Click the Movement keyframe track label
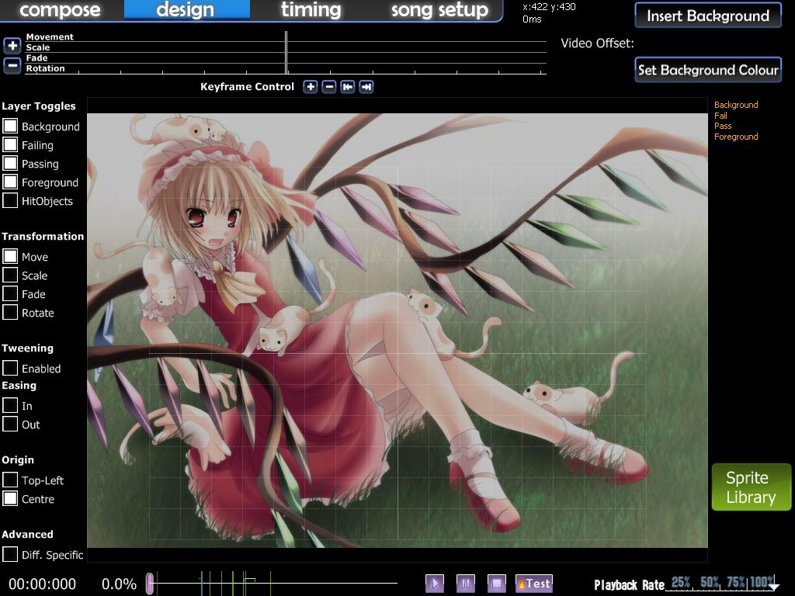795x596 pixels. pos(50,36)
